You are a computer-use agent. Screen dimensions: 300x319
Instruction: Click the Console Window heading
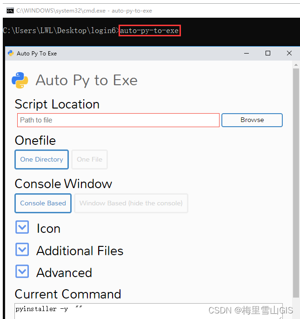point(63,183)
